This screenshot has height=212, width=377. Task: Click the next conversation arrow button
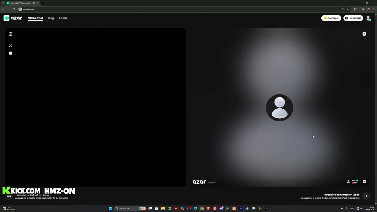pos(366,196)
